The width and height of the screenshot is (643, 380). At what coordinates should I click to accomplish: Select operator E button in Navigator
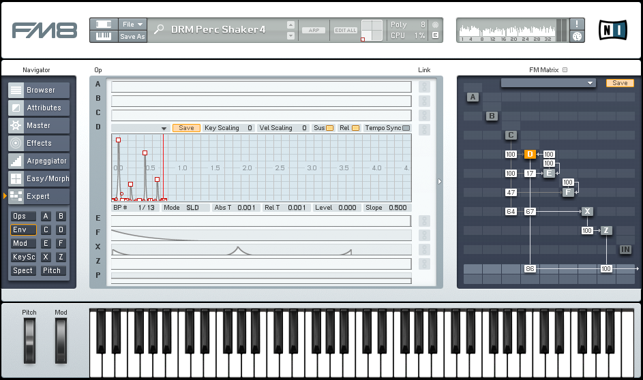46,243
